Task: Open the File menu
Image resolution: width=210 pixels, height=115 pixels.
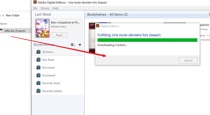Action: pyautogui.click(x=35, y=8)
